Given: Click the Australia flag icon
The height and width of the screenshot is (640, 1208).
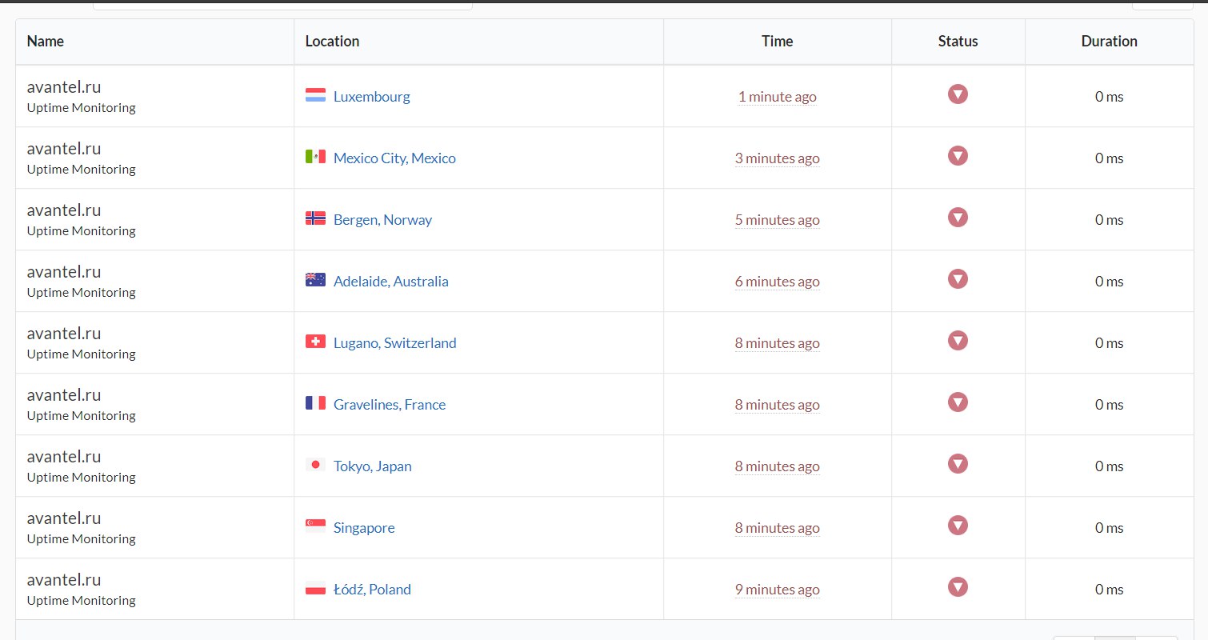Looking at the screenshot, I should [x=315, y=280].
